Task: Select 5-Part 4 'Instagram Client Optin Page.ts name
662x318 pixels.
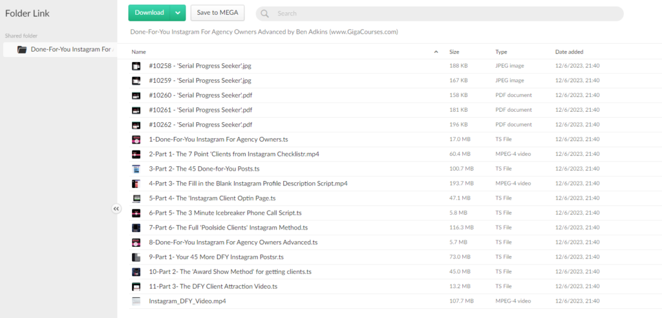Action: coord(212,198)
